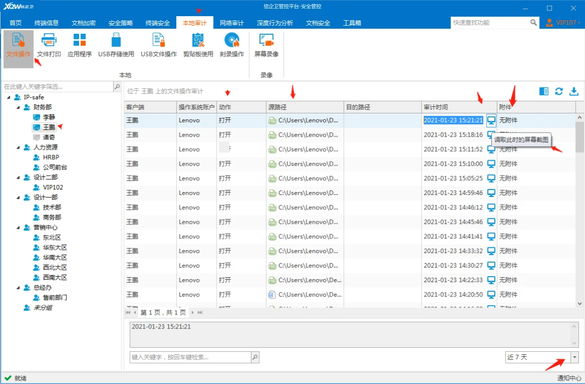Screen dimensions: 585x384
Task: View screenshot for the 14:41:41 record
Action: tap(491, 236)
